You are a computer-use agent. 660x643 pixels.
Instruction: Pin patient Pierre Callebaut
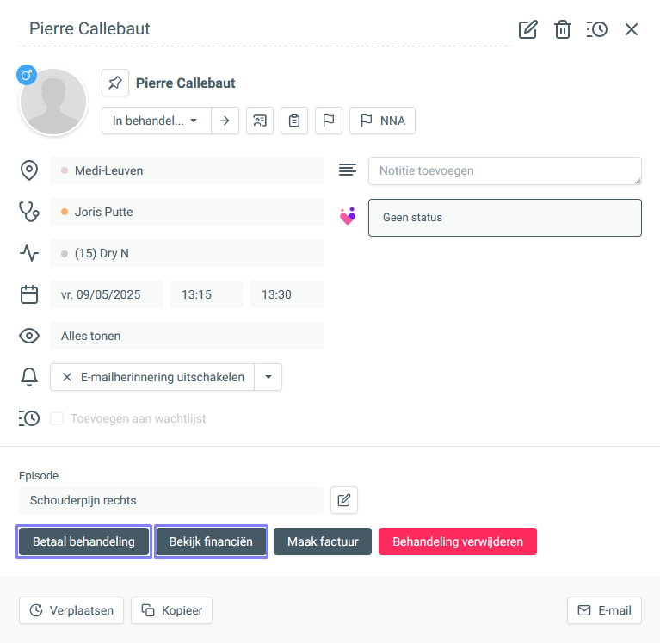pyautogui.click(x=115, y=83)
